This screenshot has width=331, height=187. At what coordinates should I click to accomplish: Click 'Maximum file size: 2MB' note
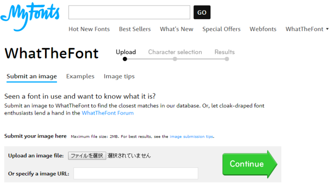(95, 137)
